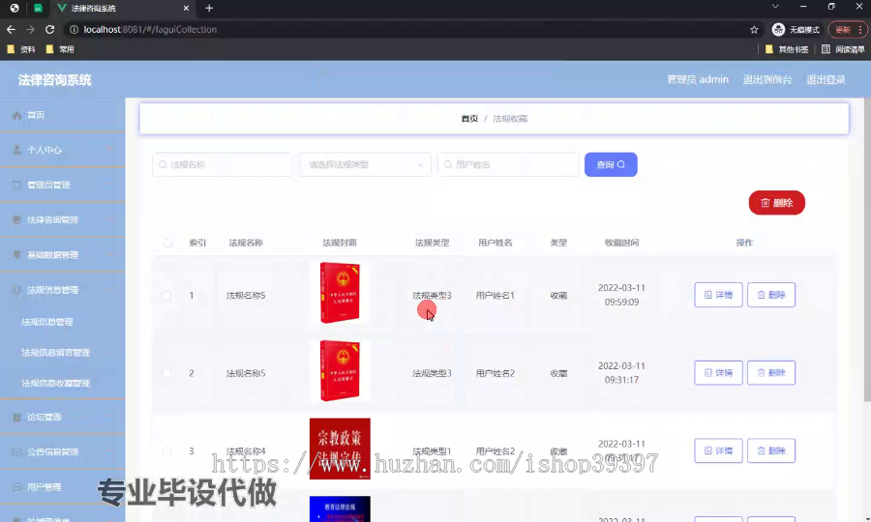Screen dimensions: 871x522
Task: Click 管理员 admin in the header
Action: coord(698,79)
